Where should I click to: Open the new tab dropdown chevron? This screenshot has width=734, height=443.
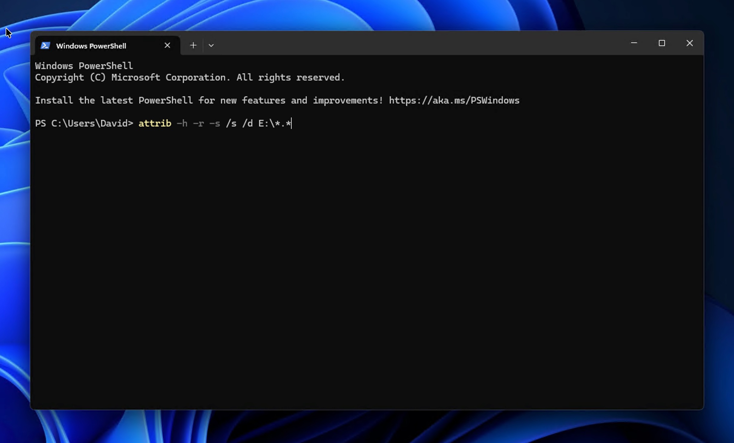click(211, 45)
